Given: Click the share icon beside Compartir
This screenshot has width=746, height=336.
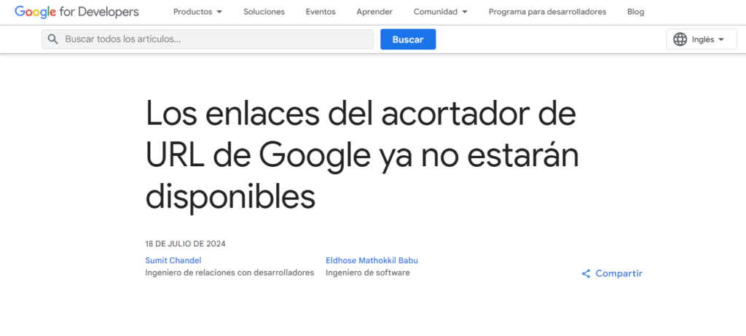Looking at the screenshot, I should pyautogui.click(x=586, y=273).
